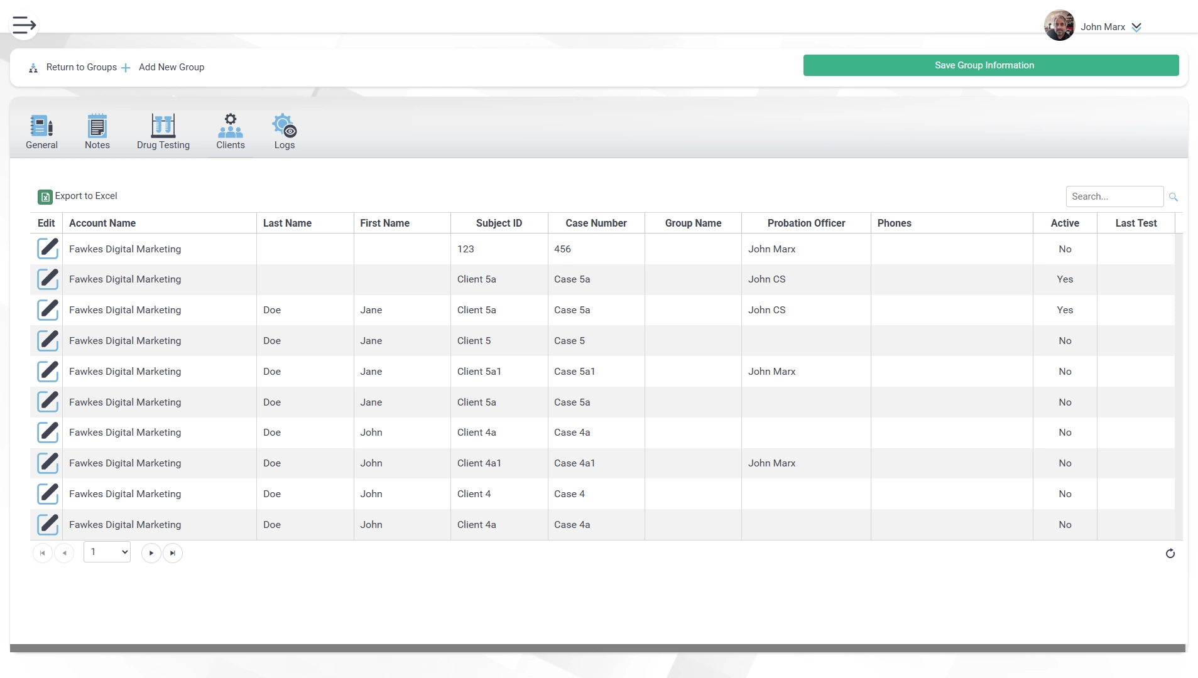Screen dimensions: 1198x678
Task: Edit the Client 4 row
Action: 48,494
